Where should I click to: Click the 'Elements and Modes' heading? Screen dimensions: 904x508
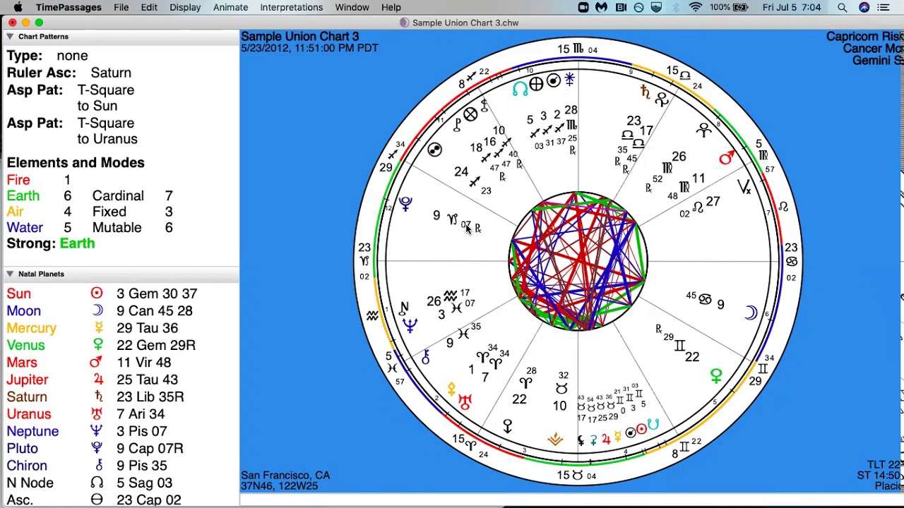click(x=76, y=162)
